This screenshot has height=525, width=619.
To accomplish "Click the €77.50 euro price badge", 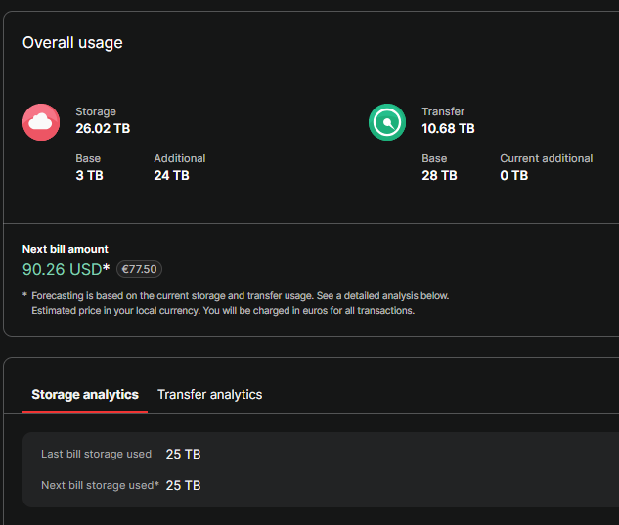I will pyautogui.click(x=139, y=269).
